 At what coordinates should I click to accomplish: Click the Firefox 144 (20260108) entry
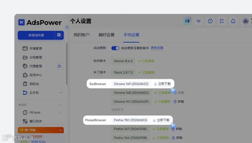(x=130, y=138)
